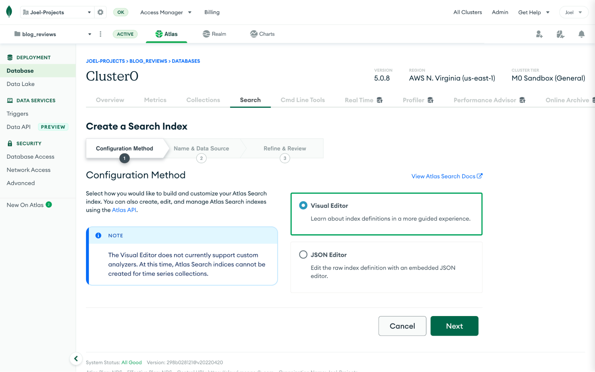Screen dimensions: 595x372
Task: Open the Collections cluster tab
Action: [x=203, y=100]
